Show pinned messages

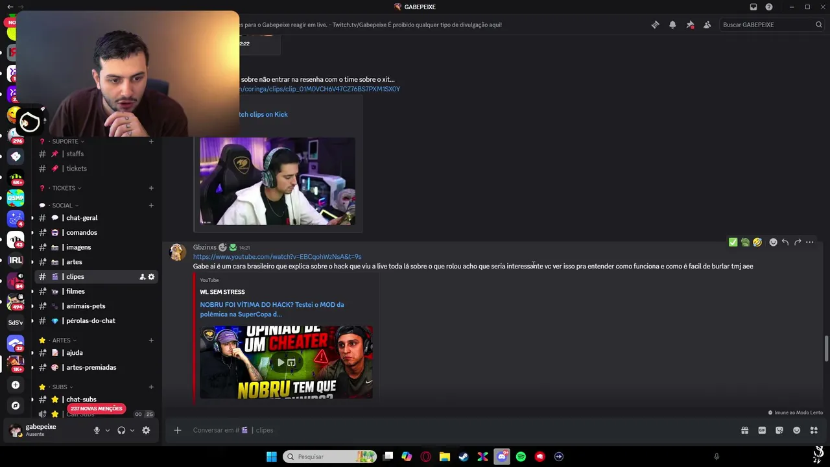pos(690,25)
